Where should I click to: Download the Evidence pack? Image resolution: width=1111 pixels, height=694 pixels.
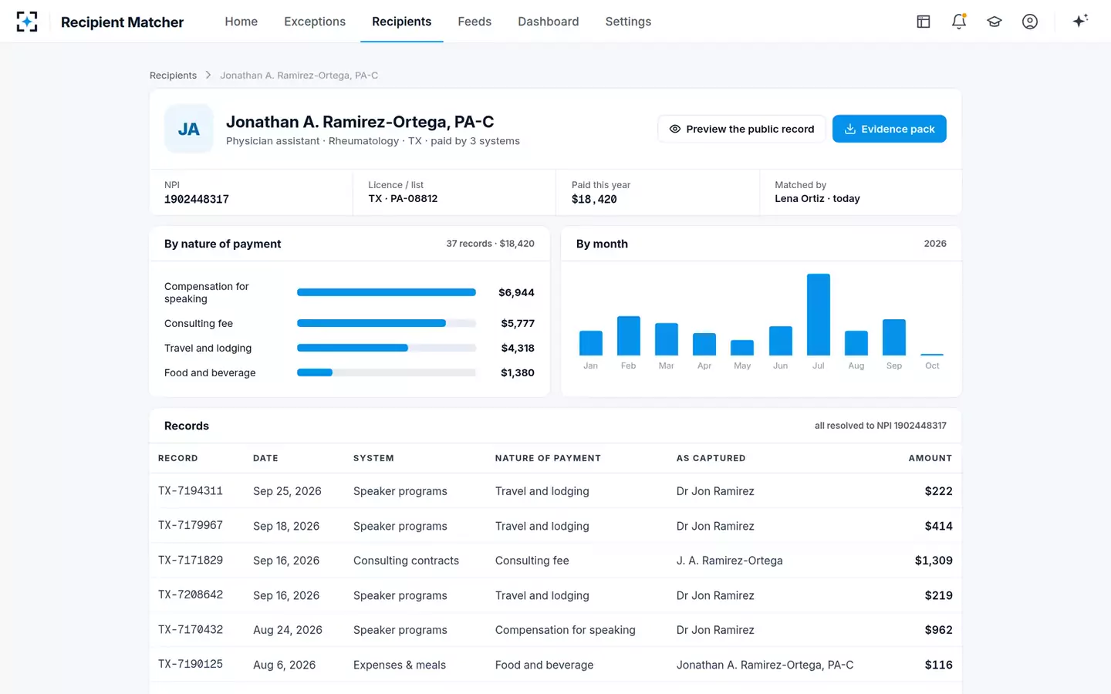pos(890,129)
